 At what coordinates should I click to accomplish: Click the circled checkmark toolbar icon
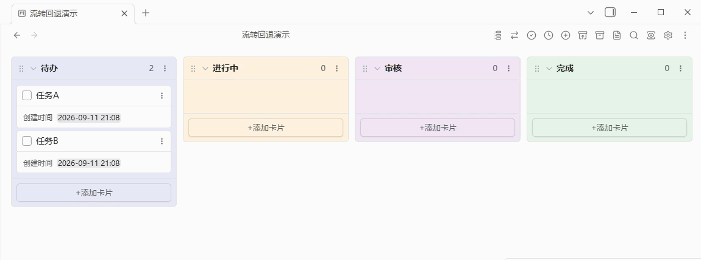point(532,35)
